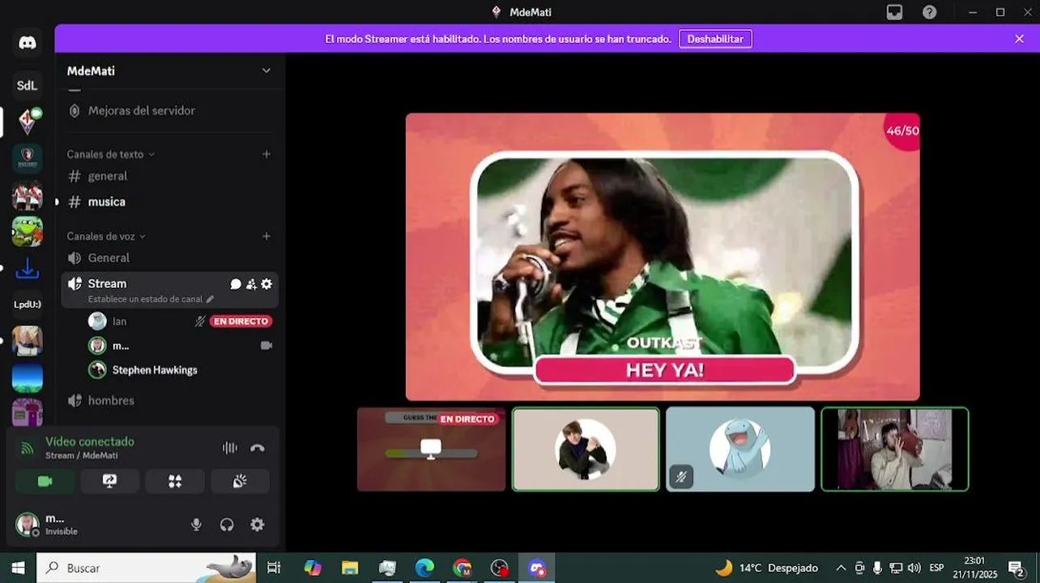The width and height of the screenshot is (1040, 583).
Task: Open Stream channel settings gear
Action: [266, 284]
